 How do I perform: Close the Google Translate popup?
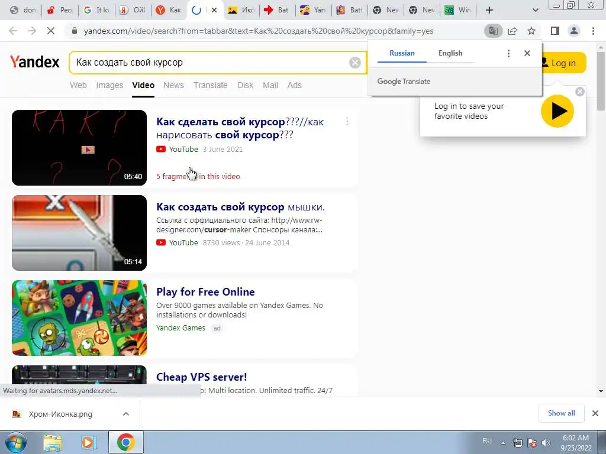527,53
